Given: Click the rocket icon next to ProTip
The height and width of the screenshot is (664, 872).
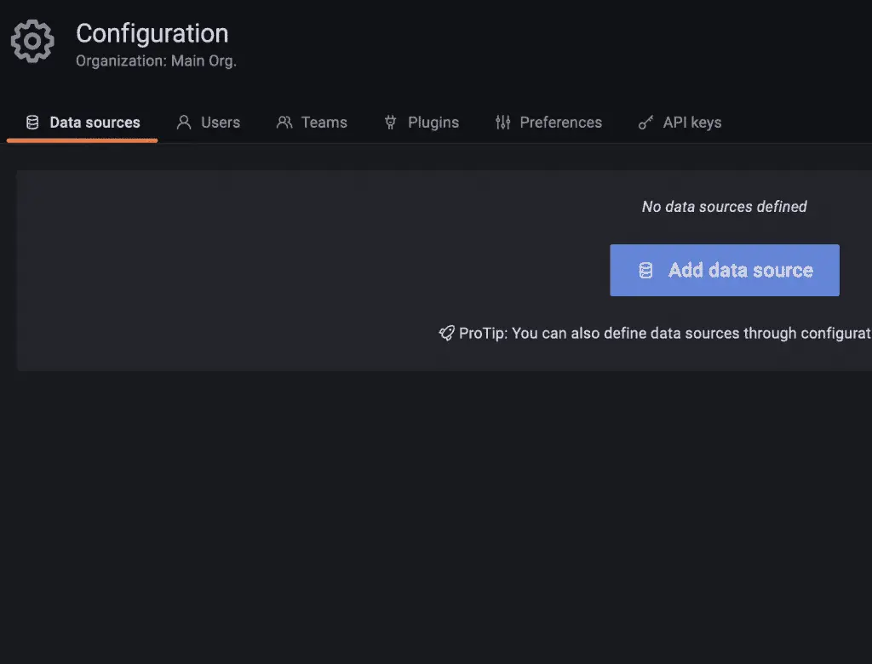Looking at the screenshot, I should pyautogui.click(x=446, y=334).
